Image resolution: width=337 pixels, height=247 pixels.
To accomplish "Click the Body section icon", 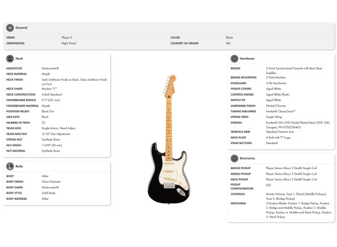I will (10, 166).
